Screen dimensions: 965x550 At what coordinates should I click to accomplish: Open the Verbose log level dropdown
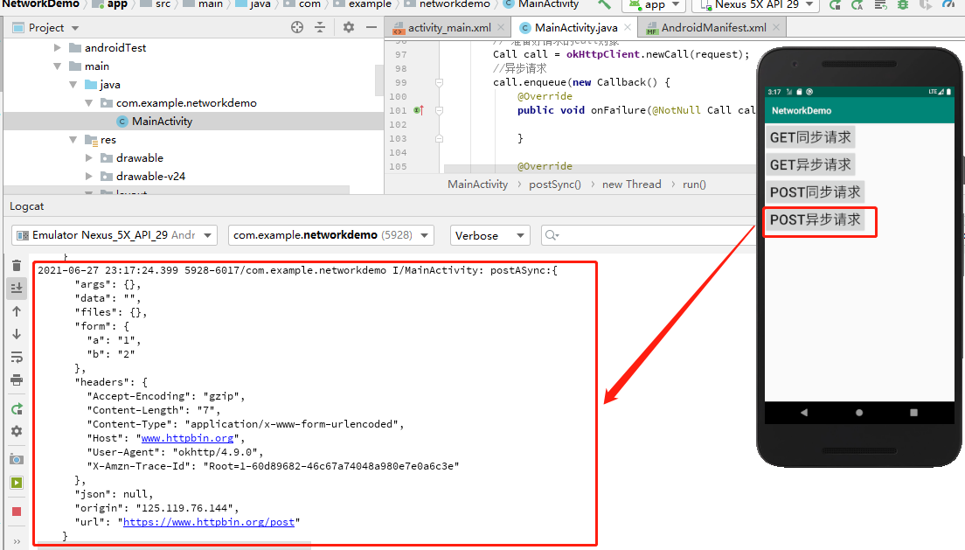[489, 235]
